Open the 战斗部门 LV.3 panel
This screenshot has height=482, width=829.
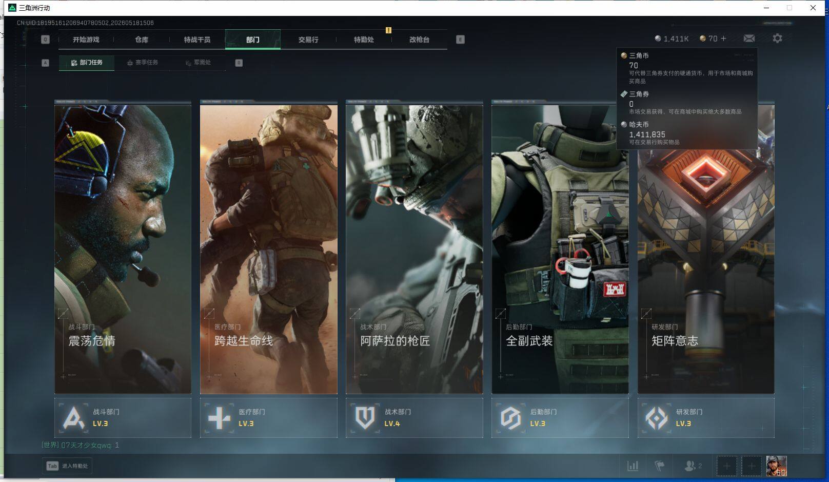(x=123, y=418)
